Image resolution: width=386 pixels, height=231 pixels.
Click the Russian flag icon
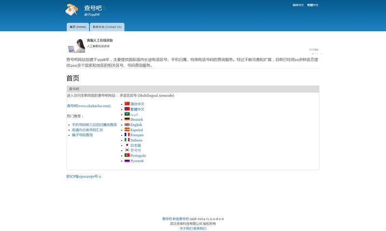[127, 161]
